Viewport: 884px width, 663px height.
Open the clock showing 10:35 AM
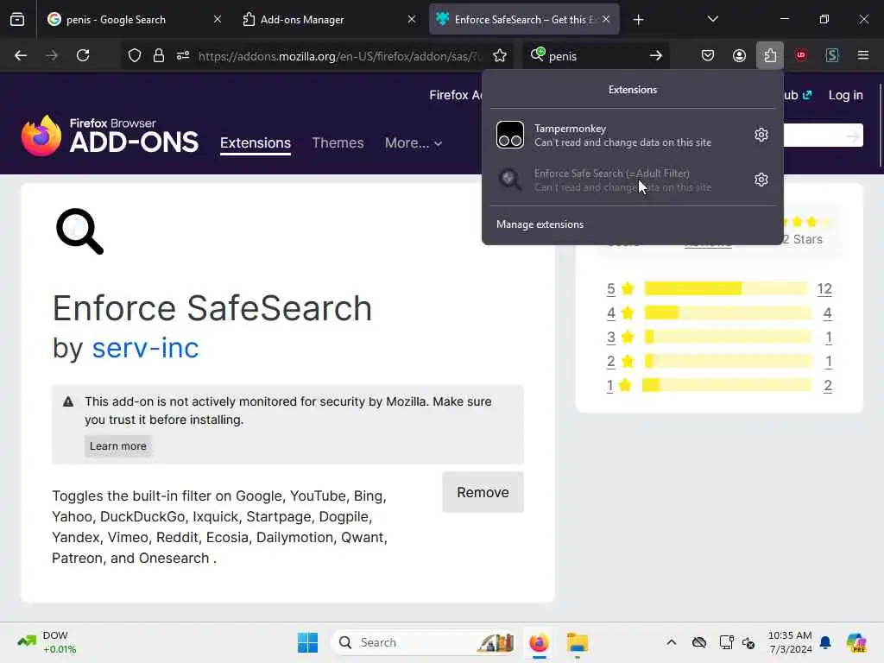click(790, 642)
